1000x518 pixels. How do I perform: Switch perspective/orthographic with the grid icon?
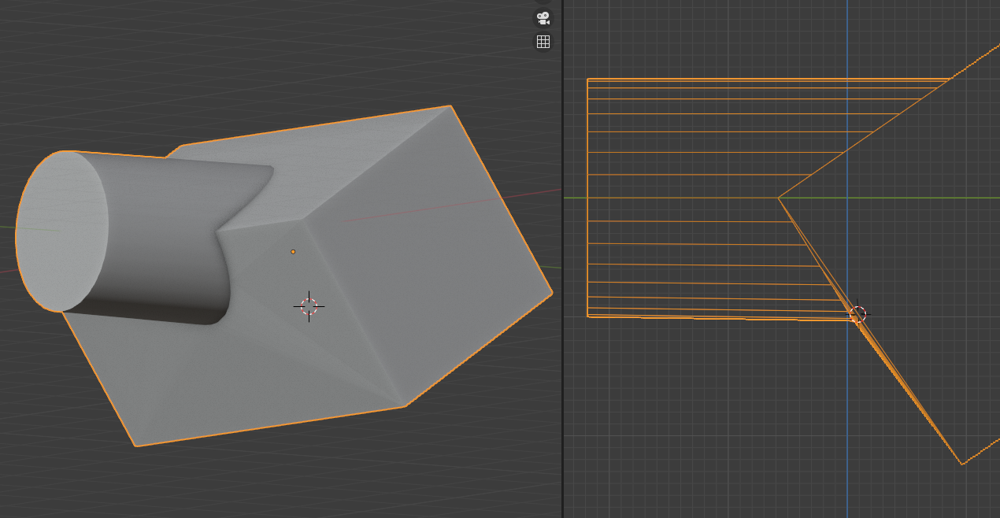(x=543, y=42)
